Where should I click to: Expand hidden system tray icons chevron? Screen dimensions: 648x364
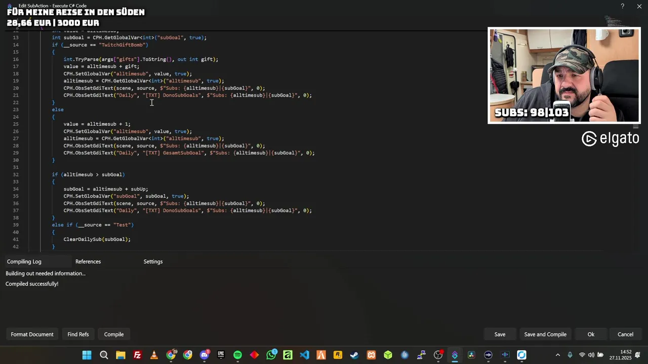coord(558,355)
